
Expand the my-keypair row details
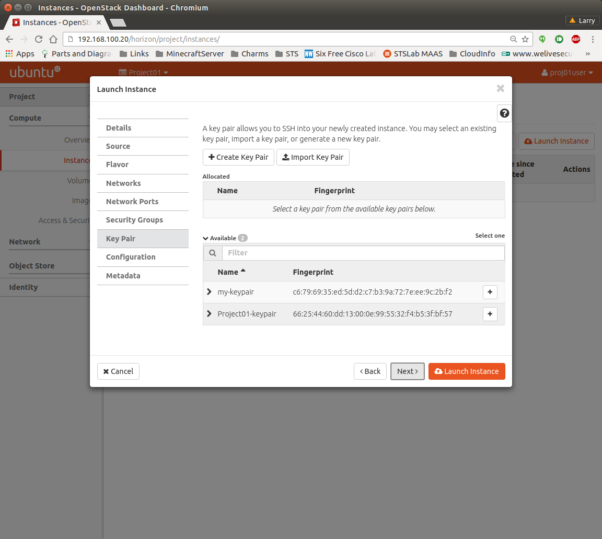tap(209, 292)
